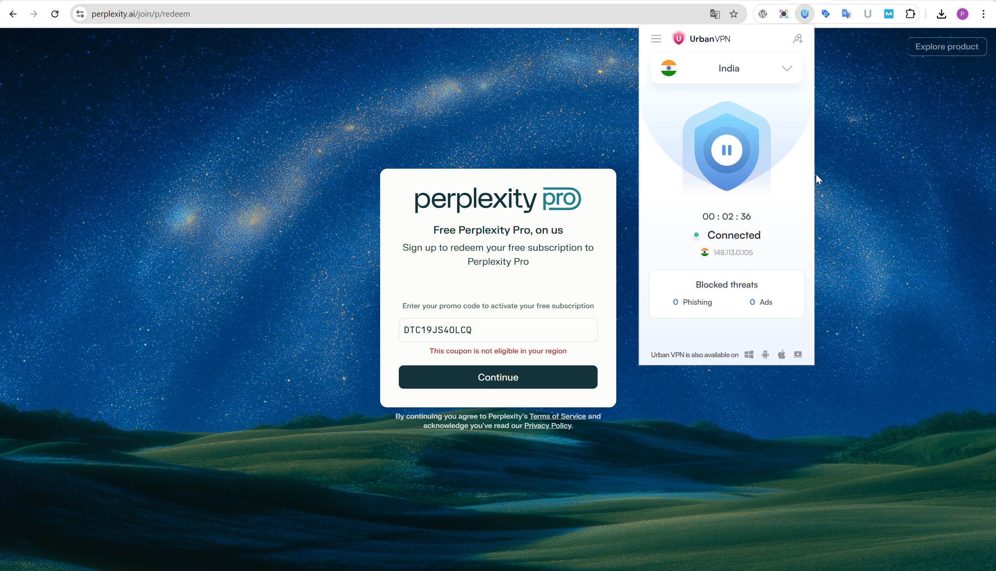996x571 pixels.
Task: Pause the VPN connection
Action: tap(726, 150)
